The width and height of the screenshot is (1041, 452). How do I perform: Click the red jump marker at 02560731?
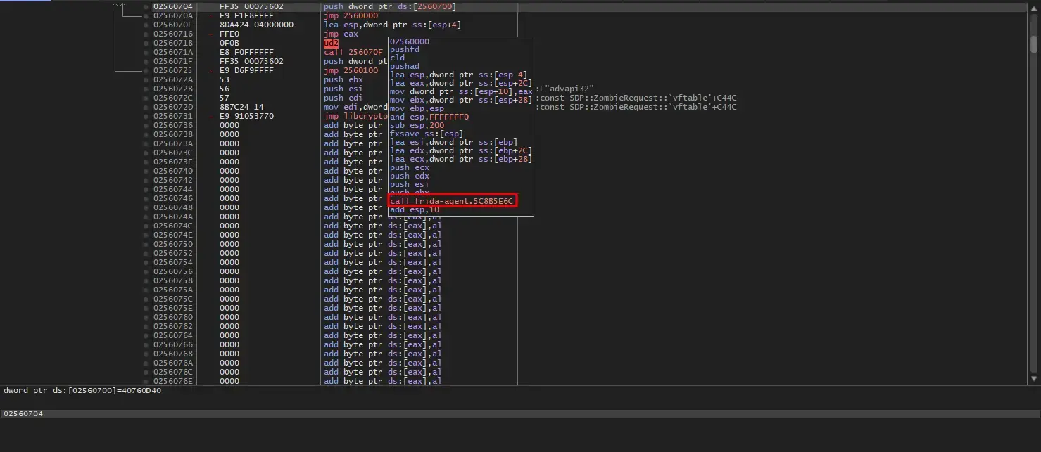click(212, 117)
